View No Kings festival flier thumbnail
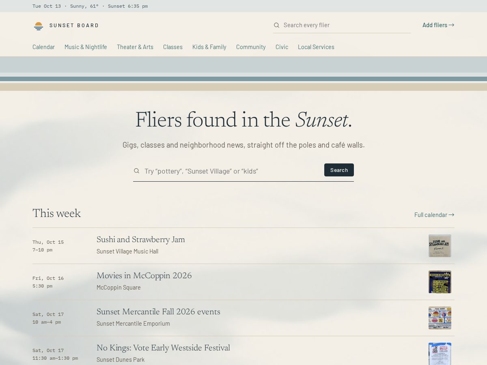The image size is (487, 365). pyautogui.click(x=440, y=354)
